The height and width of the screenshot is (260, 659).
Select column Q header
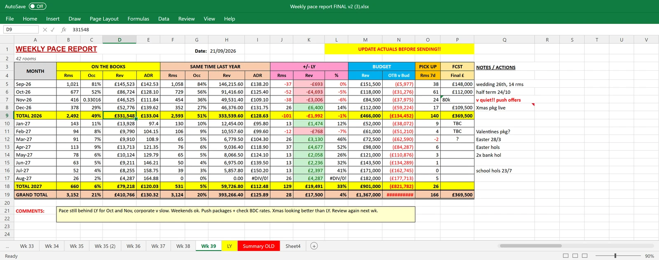505,39
